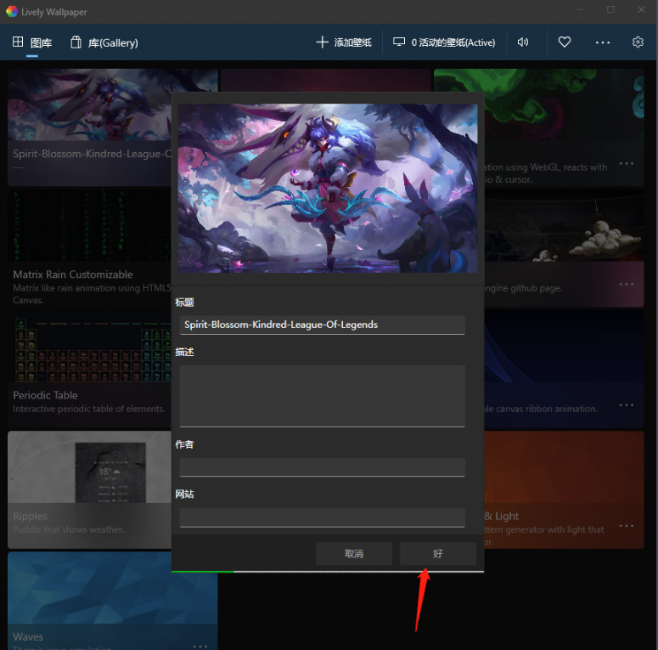This screenshot has height=650, width=658.
Task: Click the 标题 title input field
Action: [x=322, y=325]
